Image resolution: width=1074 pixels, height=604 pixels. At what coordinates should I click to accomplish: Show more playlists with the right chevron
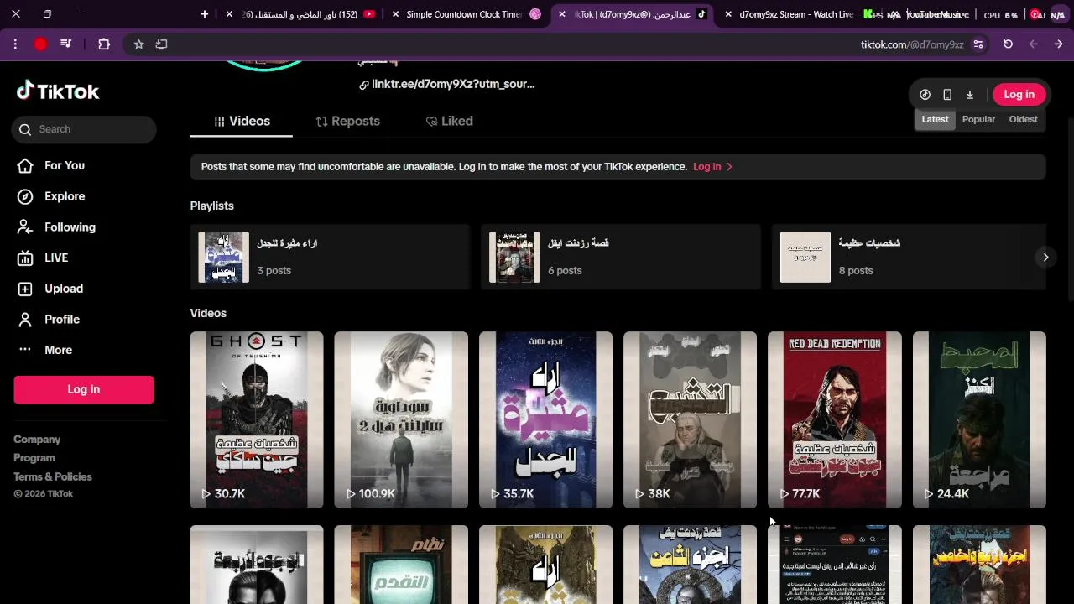click(1045, 258)
